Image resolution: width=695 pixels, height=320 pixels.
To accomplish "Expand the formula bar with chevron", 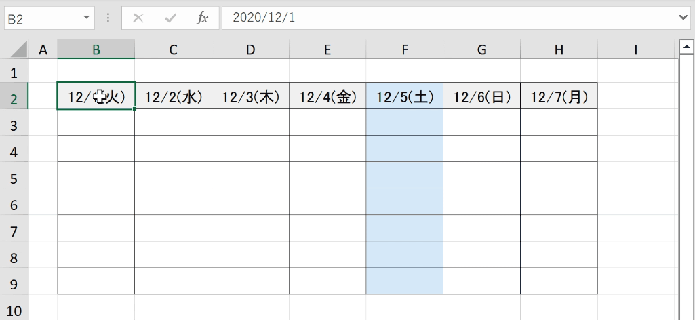I will (x=685, y=18).
